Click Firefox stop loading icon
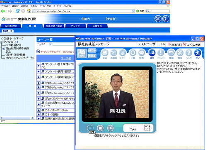 [x=23, y=11]
